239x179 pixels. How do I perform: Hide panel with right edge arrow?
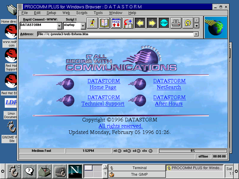(x=236, y=171)
